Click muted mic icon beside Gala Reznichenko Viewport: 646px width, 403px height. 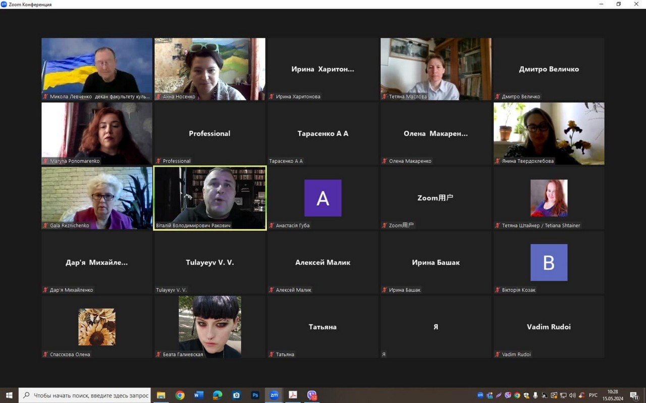(45, 226)
